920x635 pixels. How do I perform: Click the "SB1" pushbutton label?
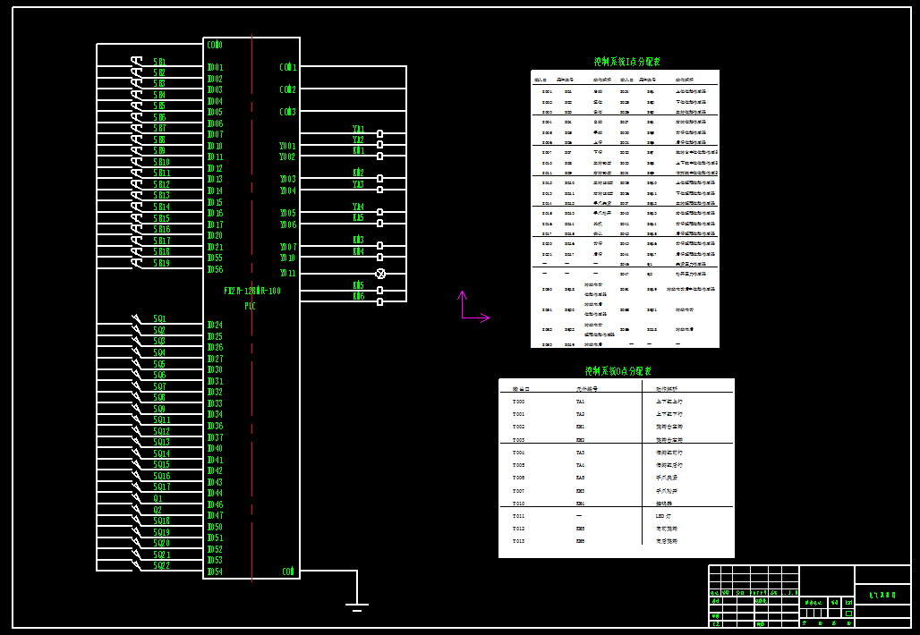pos(159,62)
